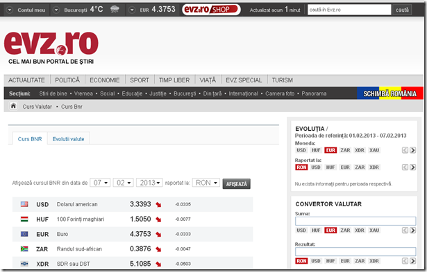Expand the București weather dropdown arrow

point(56,10)
